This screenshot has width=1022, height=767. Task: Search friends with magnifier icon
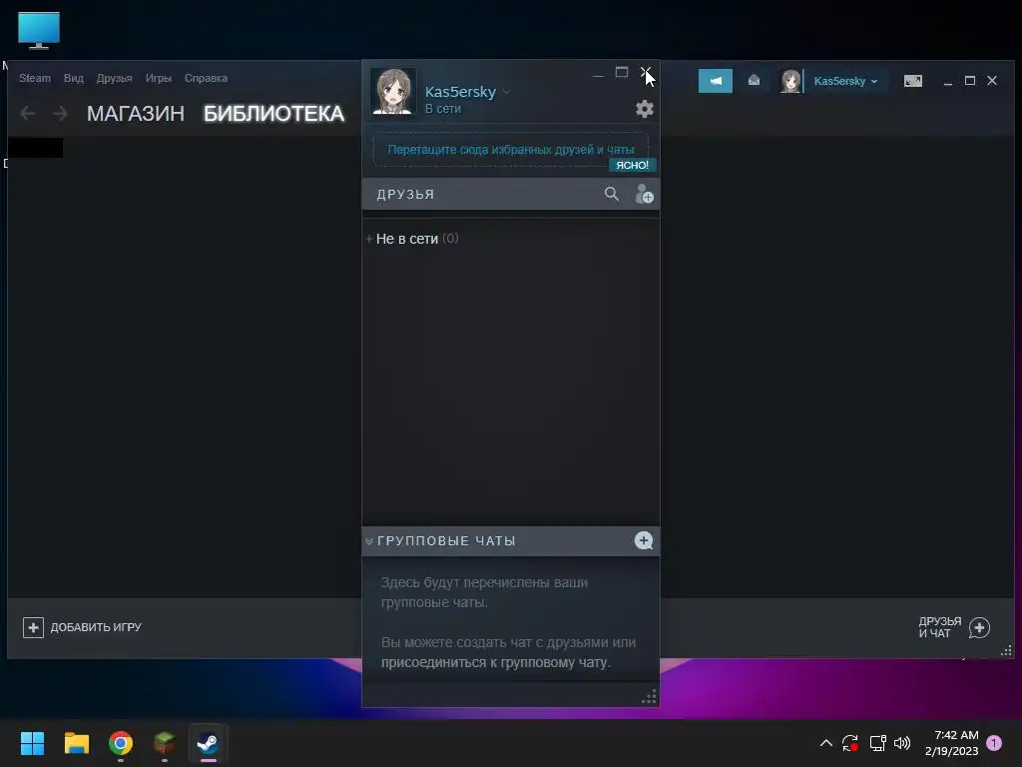(612, 194)
